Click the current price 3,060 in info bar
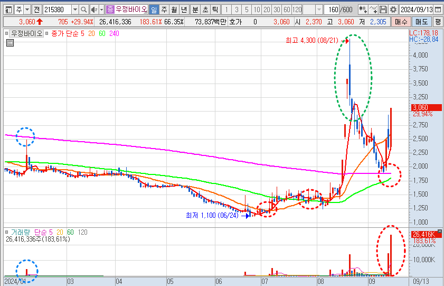Screen dimensions: 444x286 (27, 22)
